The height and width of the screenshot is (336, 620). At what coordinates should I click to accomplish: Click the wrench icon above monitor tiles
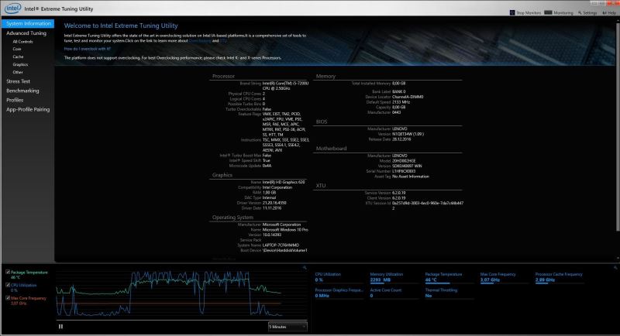tap(615, 268)
